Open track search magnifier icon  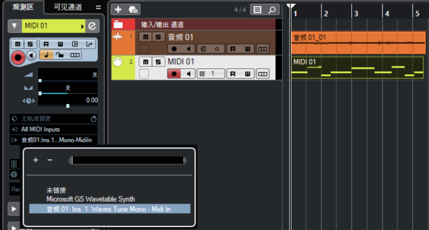[272, 10]
